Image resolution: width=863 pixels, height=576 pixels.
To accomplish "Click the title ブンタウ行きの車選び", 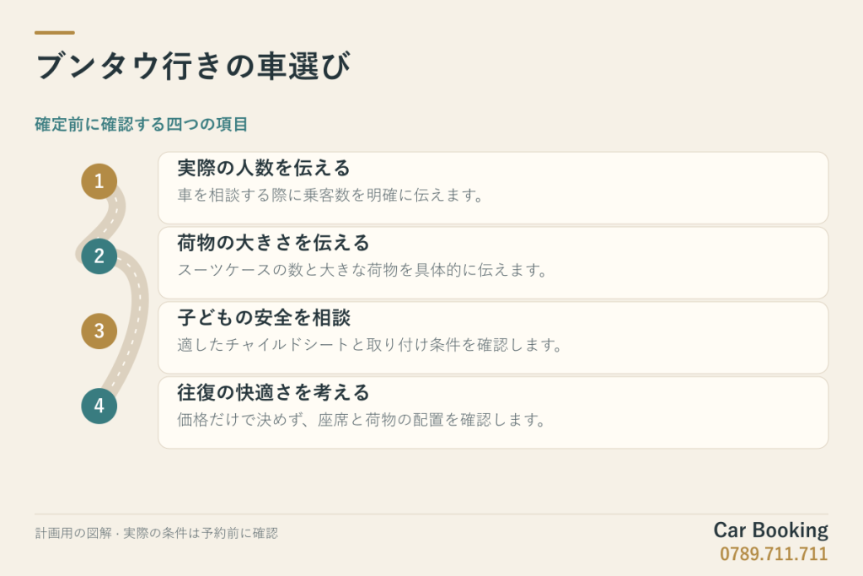I will pyautogui.click(x=193, y=66).
